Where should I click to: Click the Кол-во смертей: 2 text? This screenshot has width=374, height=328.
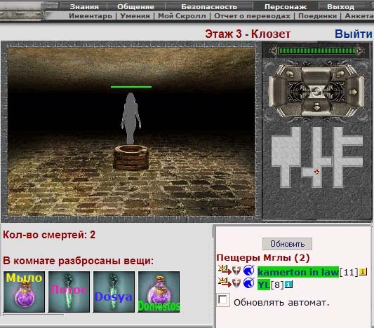[49, 235]
